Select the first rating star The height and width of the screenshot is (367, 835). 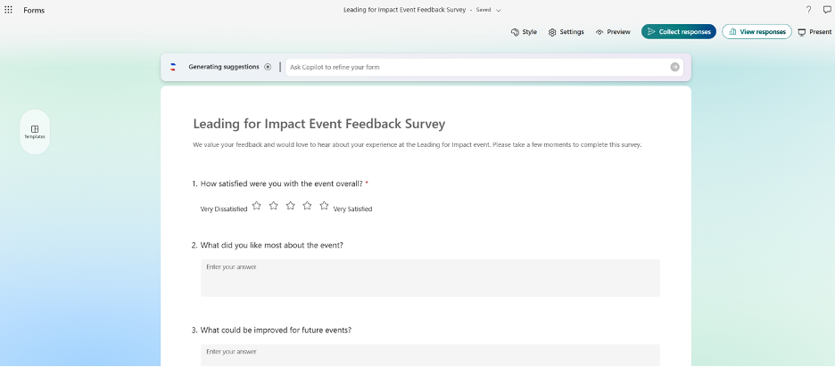pyautogui.click(x=257, y=205)
